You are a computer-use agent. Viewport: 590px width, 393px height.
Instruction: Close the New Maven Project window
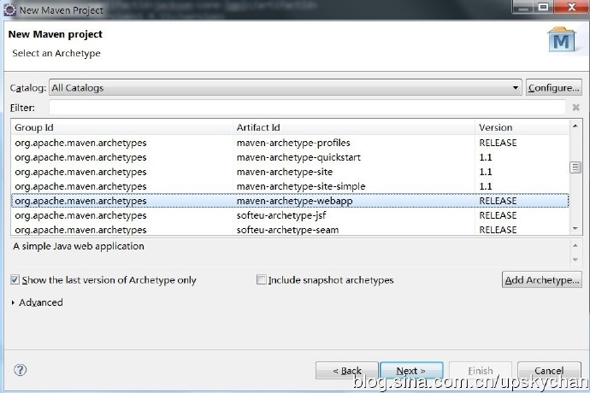(x=571, y=7)
